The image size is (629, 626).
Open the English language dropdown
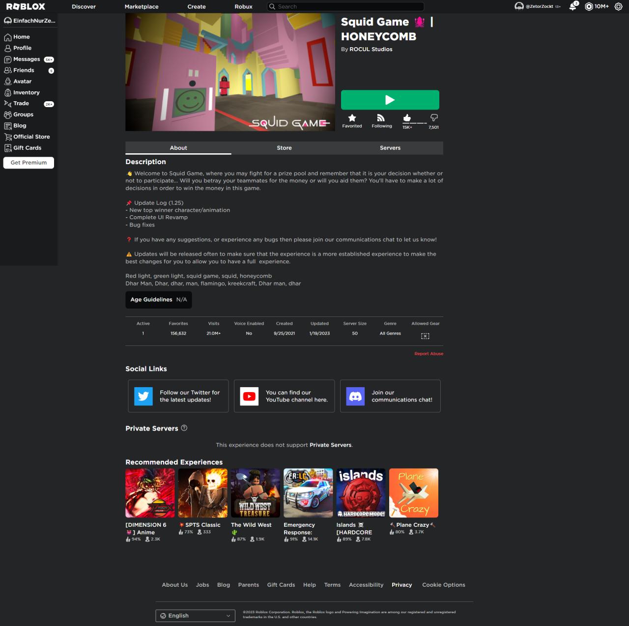[195, 616]
